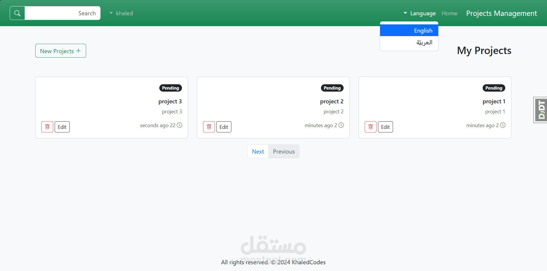Edit project 2
The width and height of the screenshot is (547, 271).
coord(224,127)
